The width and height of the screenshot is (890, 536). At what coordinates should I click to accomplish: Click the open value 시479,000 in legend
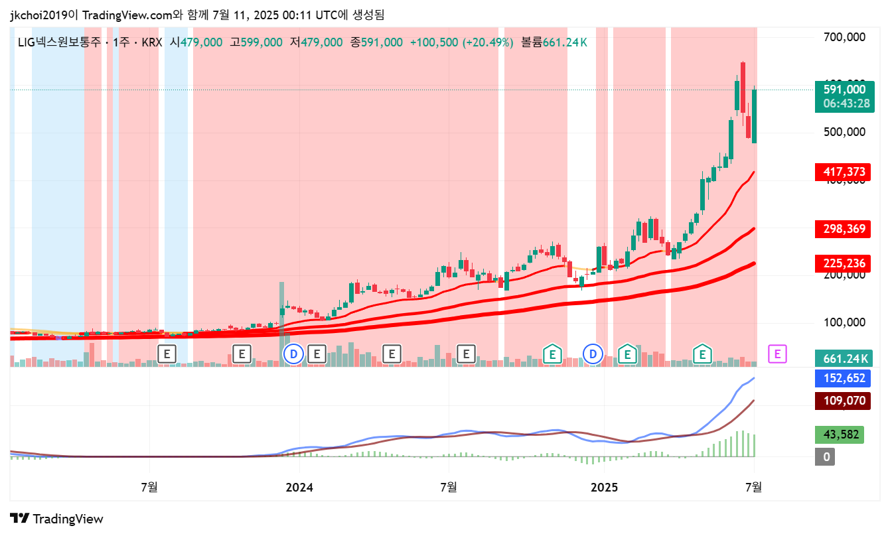[196, 42]
